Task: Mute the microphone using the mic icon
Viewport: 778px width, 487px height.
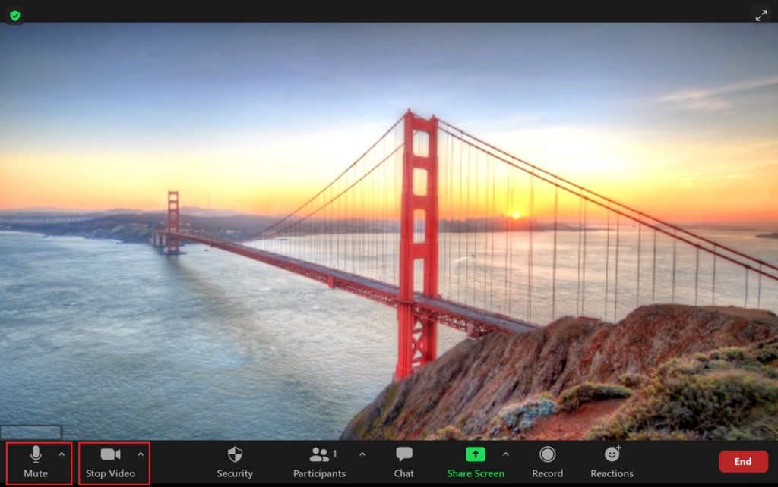Action: click(35, 454)
